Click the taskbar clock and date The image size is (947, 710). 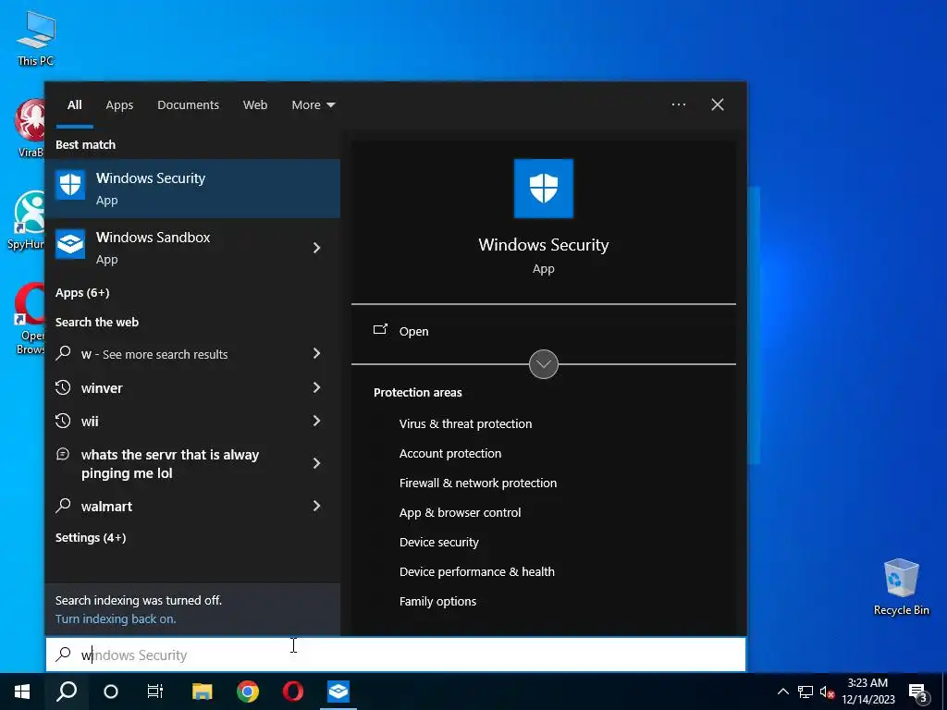point(867,692)
